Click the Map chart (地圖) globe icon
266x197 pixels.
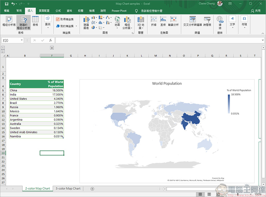[117, 19]
